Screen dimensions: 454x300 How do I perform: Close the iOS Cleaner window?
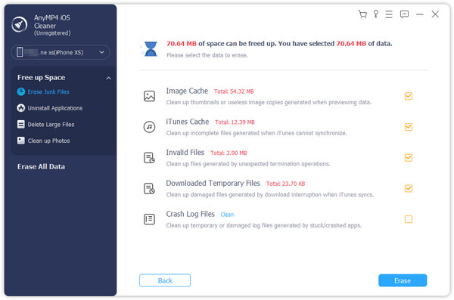pyautogui.click(x=435, y=14)
